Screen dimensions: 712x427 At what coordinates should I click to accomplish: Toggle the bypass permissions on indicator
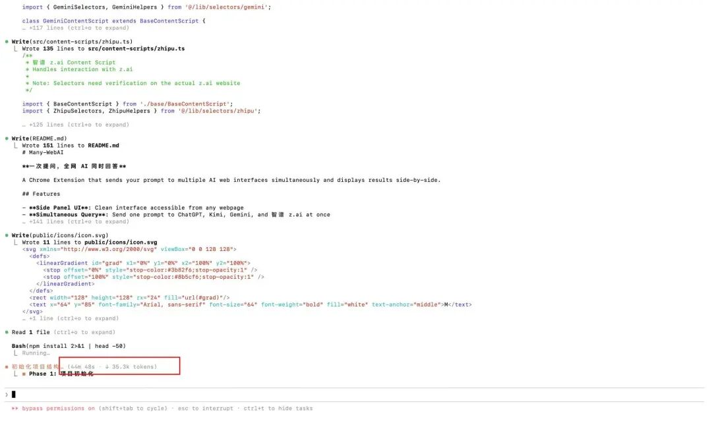pyautogui.click(x=59, y=409)
